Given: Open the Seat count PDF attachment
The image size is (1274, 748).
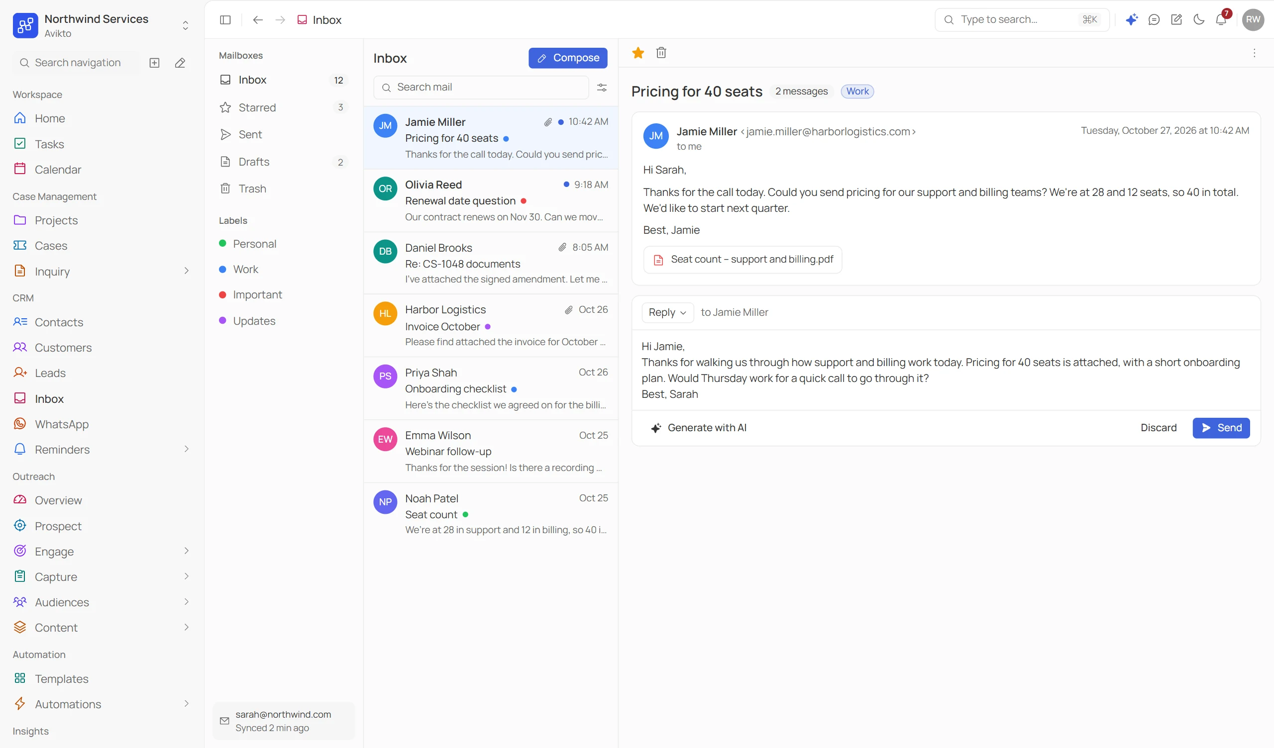Looking at the screenshot, I should pos(743,260).
